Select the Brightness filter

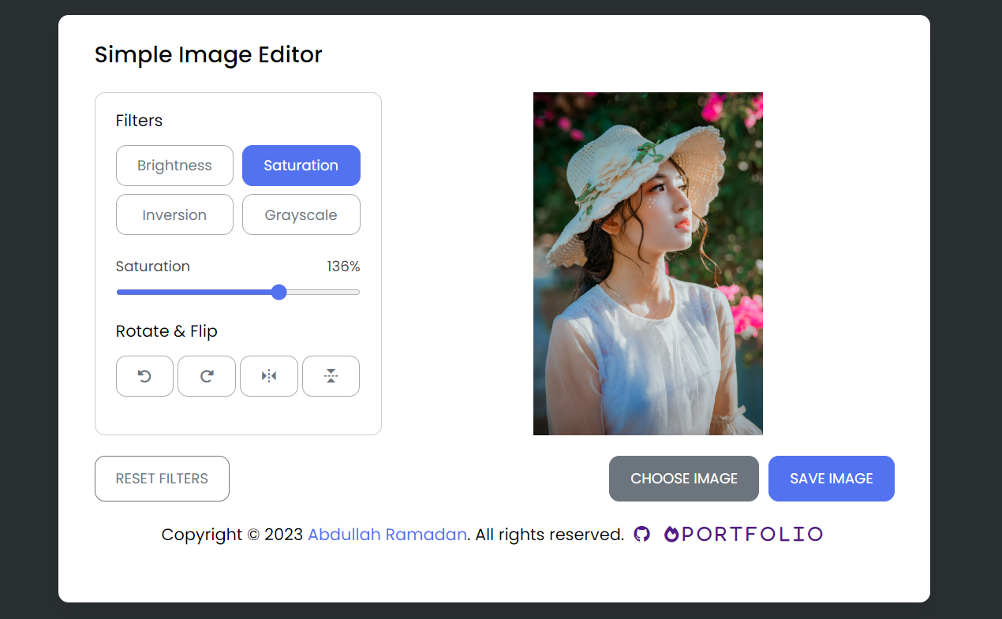pyautogui.click(x=174, y=166)
